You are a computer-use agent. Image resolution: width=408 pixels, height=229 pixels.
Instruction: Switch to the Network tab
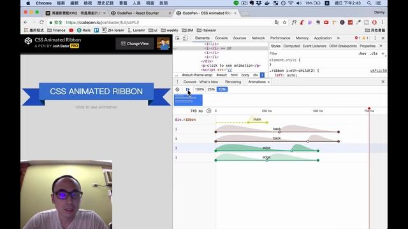pyautogui.click(x=258, y=38)
